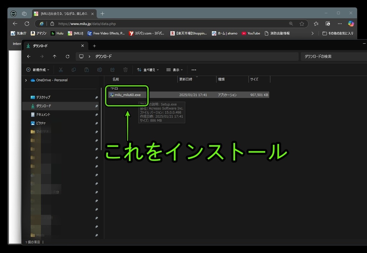The width and height of the screenshot is (367, 253).
Task: Open Edge tab actions menu icon
Action: pos(24,14)
